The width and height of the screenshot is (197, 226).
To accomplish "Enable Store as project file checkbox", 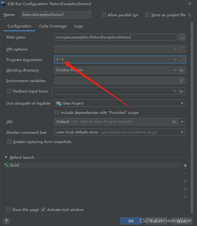I will (147, 15).
